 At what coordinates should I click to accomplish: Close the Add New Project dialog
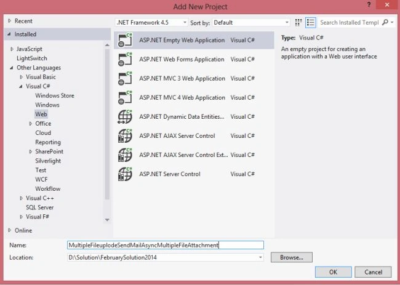click(x=387, y=5)
